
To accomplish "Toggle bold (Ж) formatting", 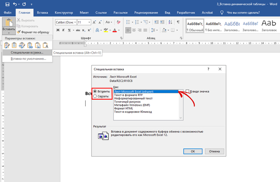I will point(58,30).
